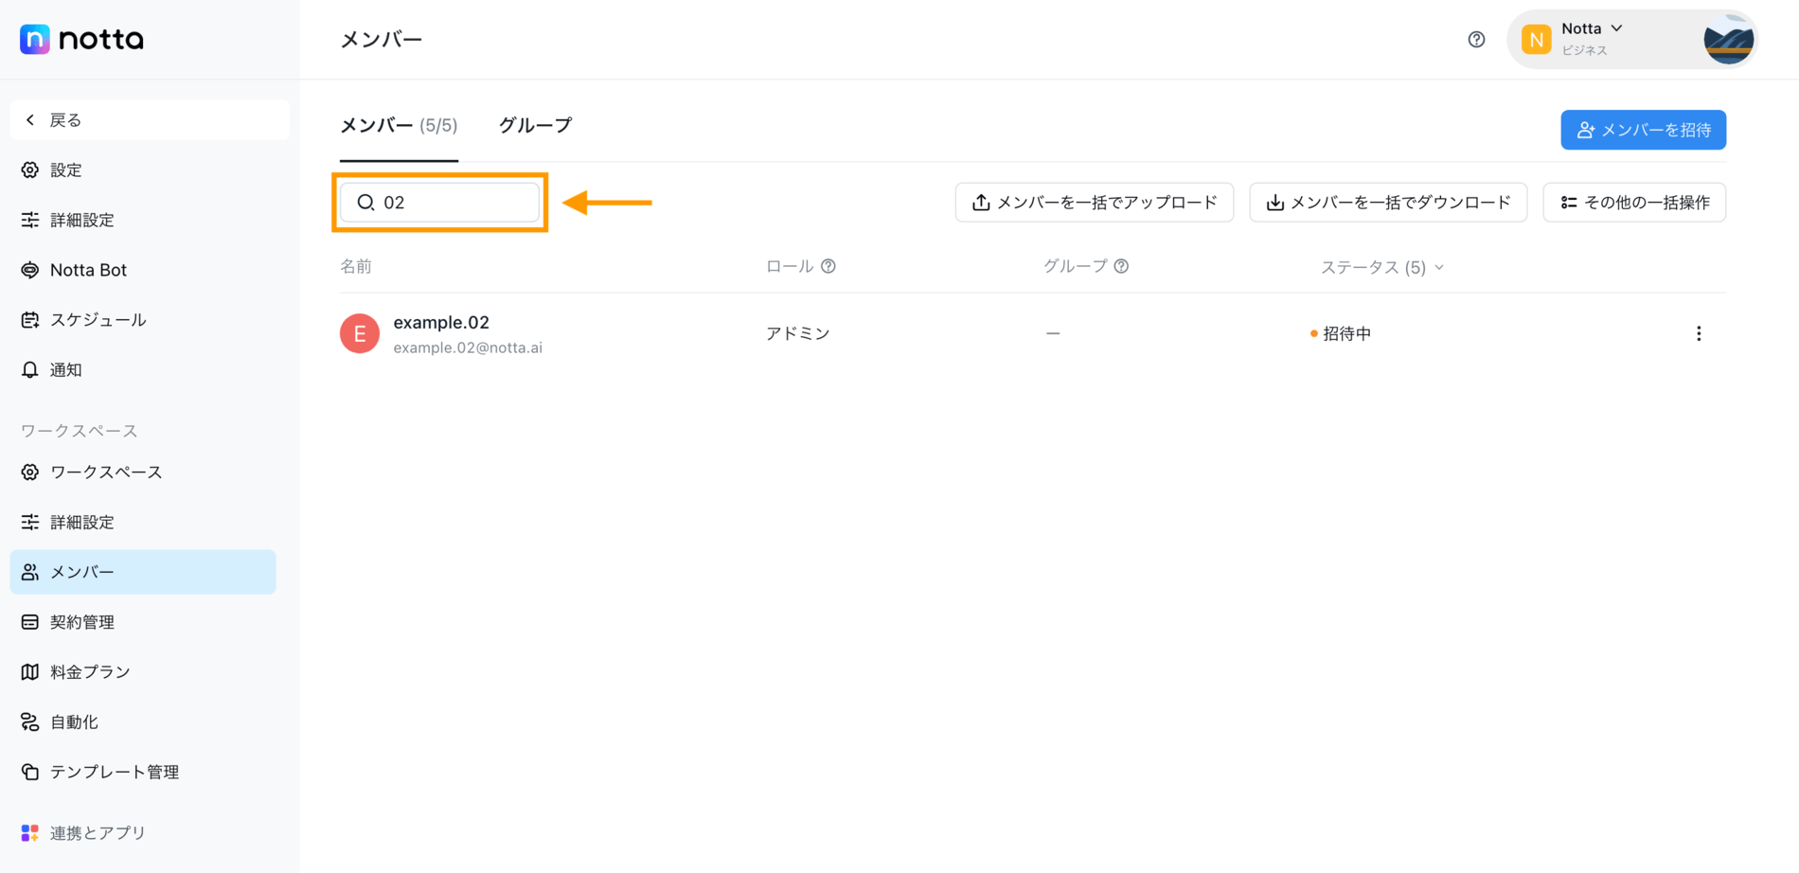Viewport: 1799px width, 873px height.
Task: Click メンバーを一括でアップロード button
Action: click(1095, 203)
